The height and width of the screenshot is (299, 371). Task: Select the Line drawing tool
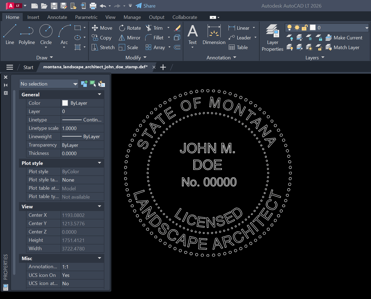point(10,34)
